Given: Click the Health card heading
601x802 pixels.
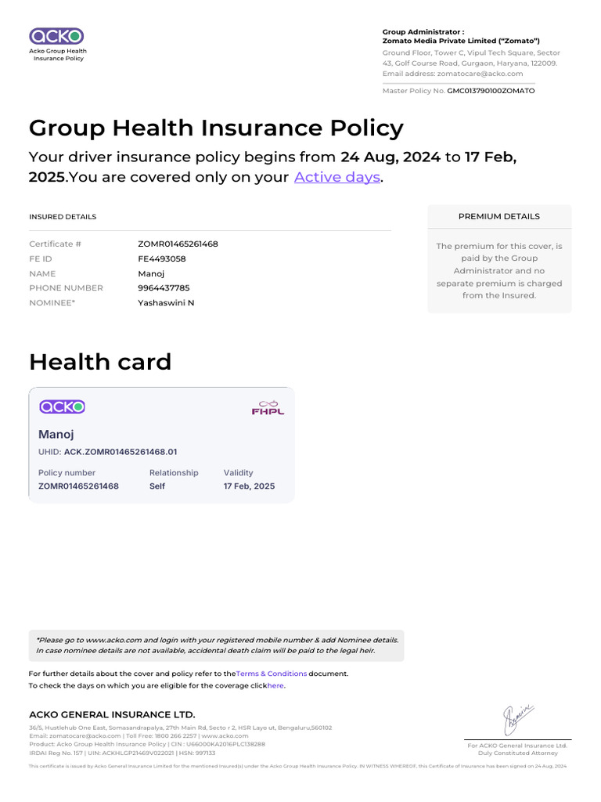Looking at the screenshot, I should [x=100, y=362].
